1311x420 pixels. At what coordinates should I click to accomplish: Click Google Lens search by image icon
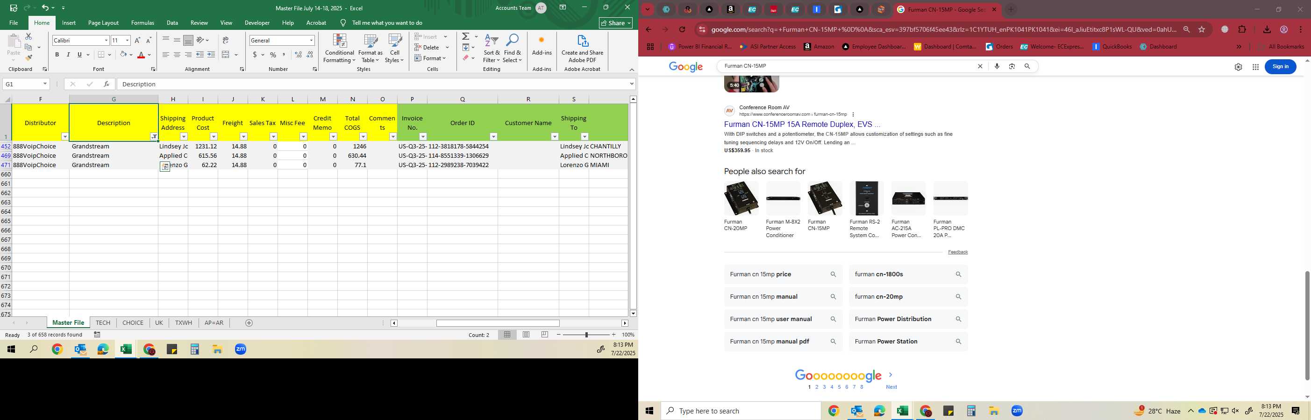pos(1012,66)
